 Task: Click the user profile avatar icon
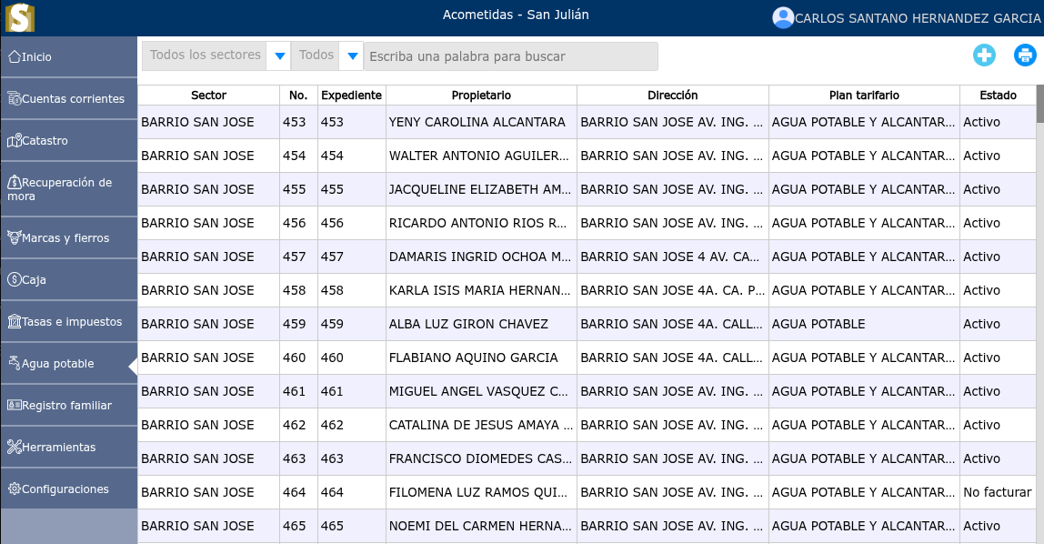tap(782, 17)
